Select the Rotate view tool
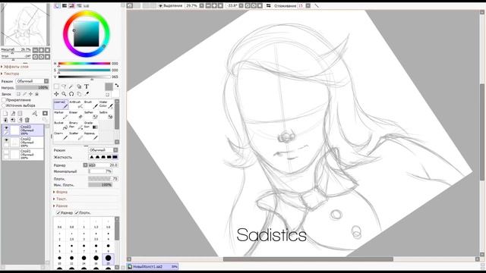This screenshot has width=486, height=273. (x=71, y=94)
